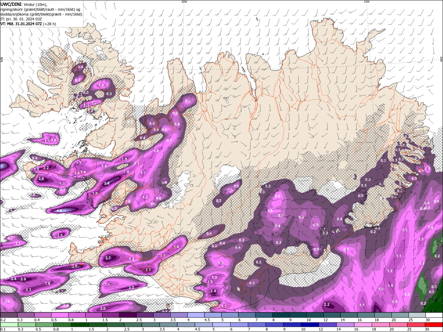Select the 2.8 precipitation value on the map
Screen dimensions: 443x332
pyautogui.click(x=41, y=179)
